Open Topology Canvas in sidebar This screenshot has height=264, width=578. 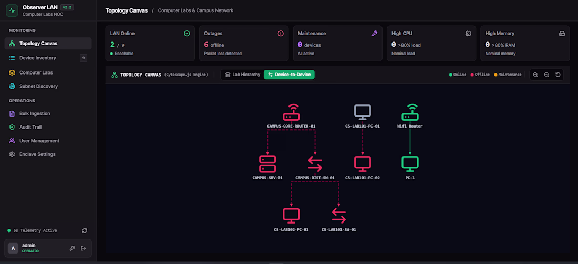pyautogui.click(x=48, y=44)
